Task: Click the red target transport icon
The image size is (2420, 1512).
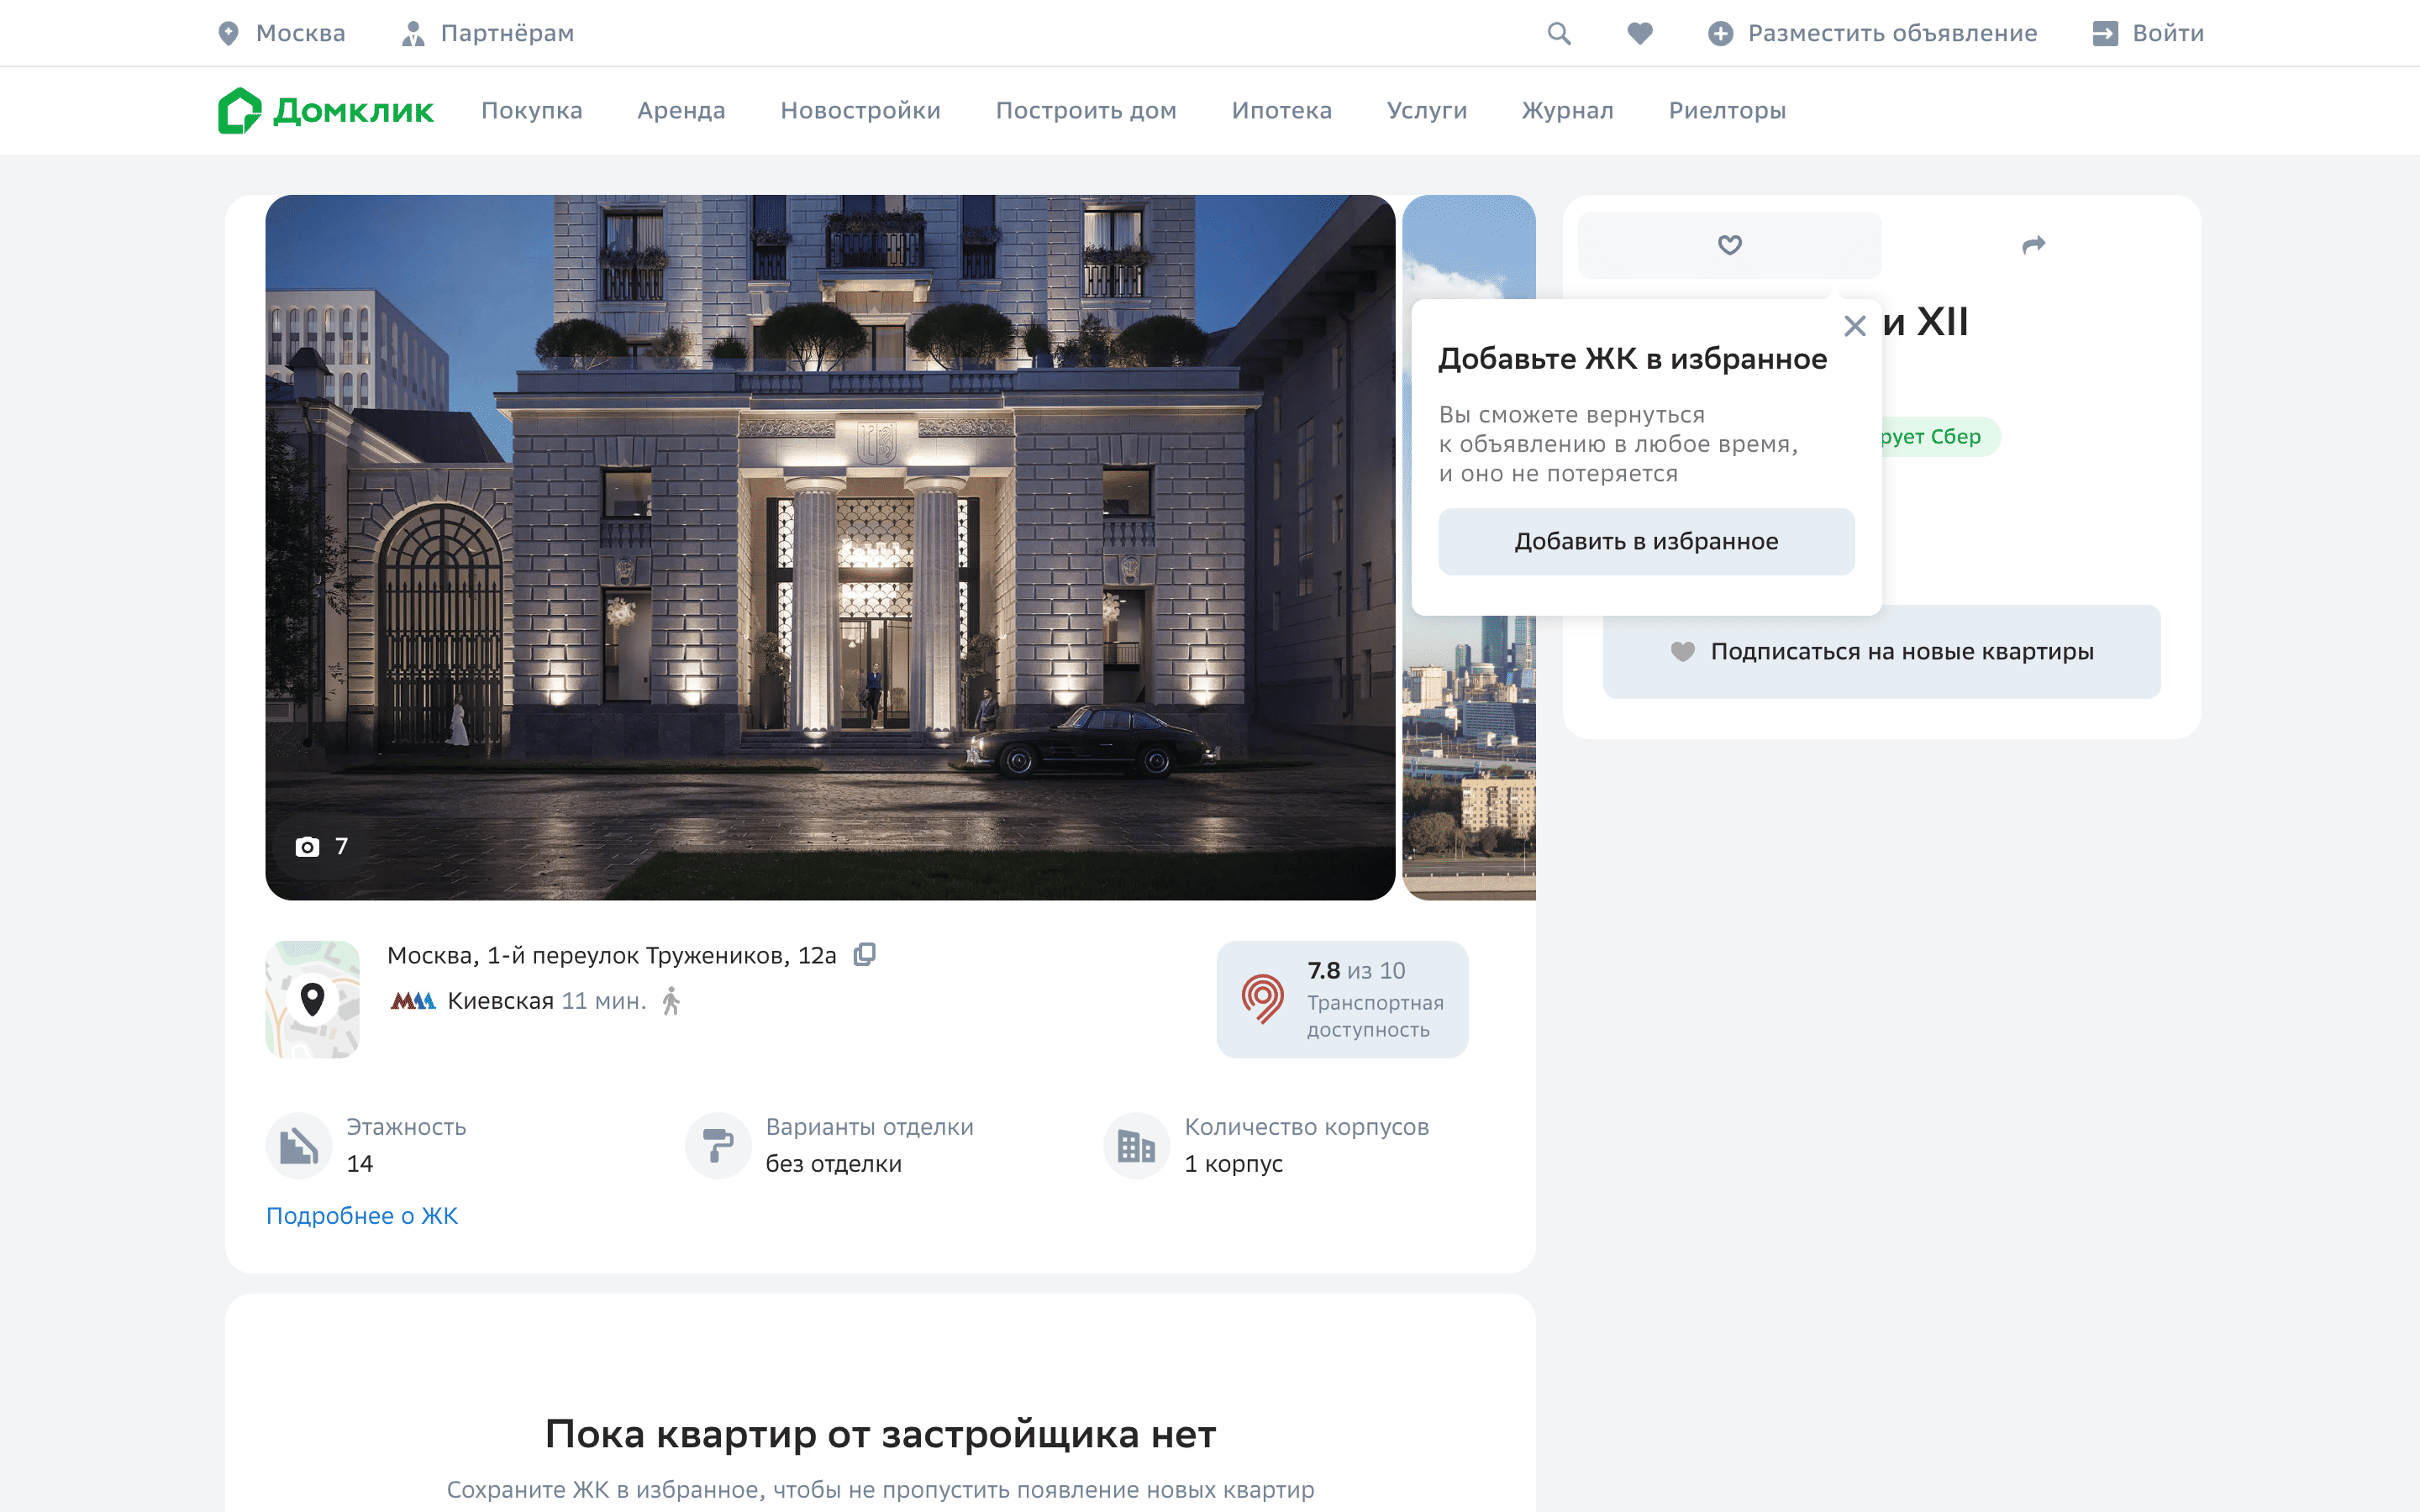Action: pyautogui.click(x=1262, y=999)
